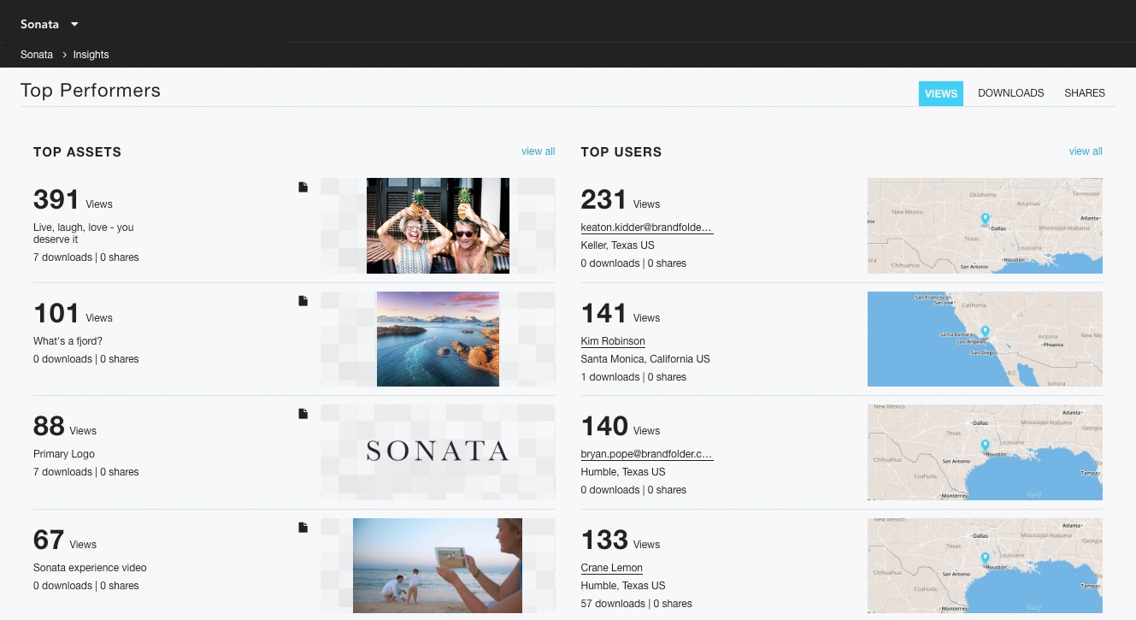Open the pineapple couple photo thumbnail
Image resolution: width=1136 pixels, height=620 pixels.
pyautogui.click(x=438, y=226)
